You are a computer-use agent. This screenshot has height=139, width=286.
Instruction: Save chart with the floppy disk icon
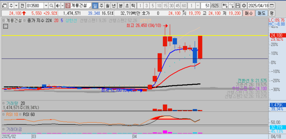238,6
